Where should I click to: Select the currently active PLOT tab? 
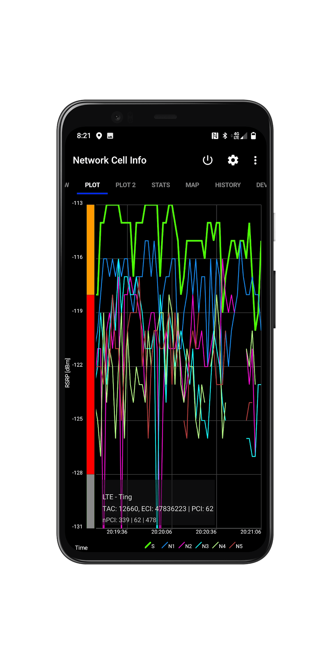coord(92,185)
